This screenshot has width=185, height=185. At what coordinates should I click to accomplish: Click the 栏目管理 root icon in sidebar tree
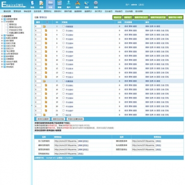click(2, 16)
